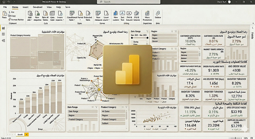Tick the During checkbox

click(x=132, y=42)
